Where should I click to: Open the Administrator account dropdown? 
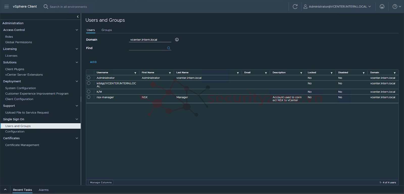[338, 7]
